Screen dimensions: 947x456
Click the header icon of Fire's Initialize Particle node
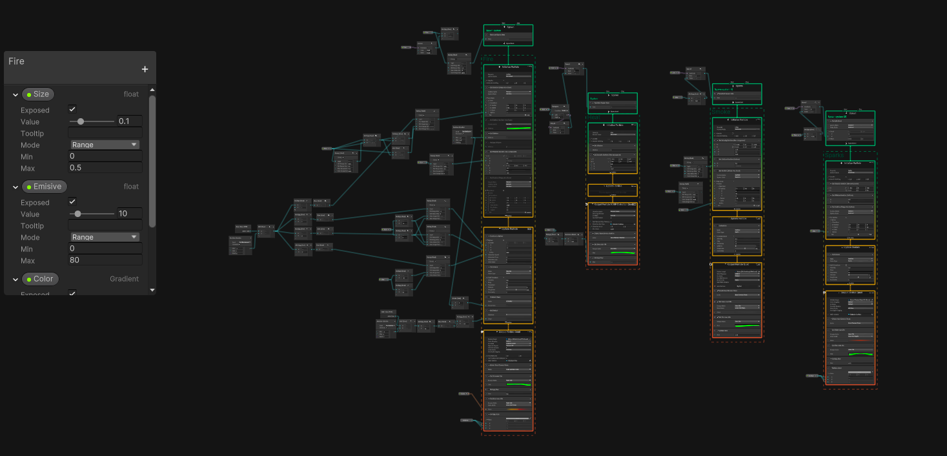[x=500, y=67]
